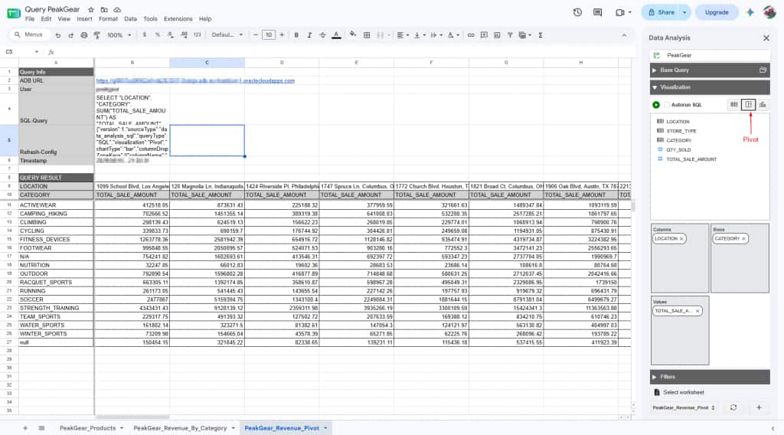Check cloud save status icon
This screenshot has height=435, width=784.
117,9
